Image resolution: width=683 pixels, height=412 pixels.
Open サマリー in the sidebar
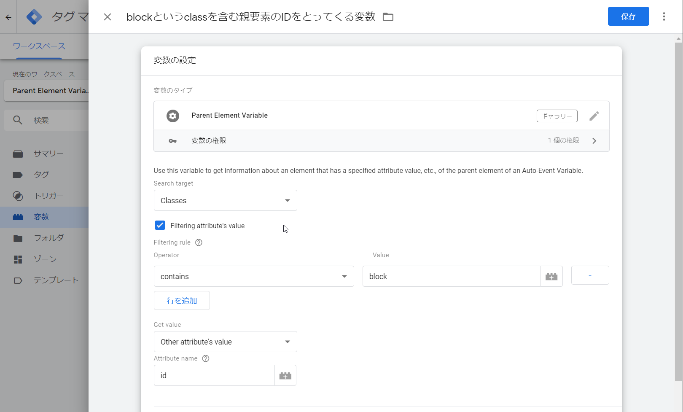[x=44, y=154]
